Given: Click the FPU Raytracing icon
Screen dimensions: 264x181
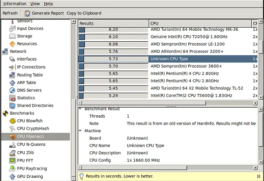Looking at the screenshot, I should [12, 168].
